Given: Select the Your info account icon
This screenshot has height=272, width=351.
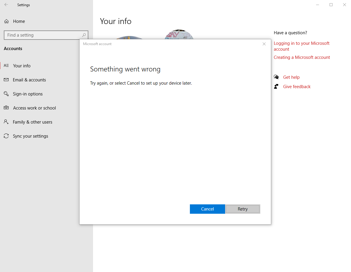Looking at the screenshot, I should (6, 66).
